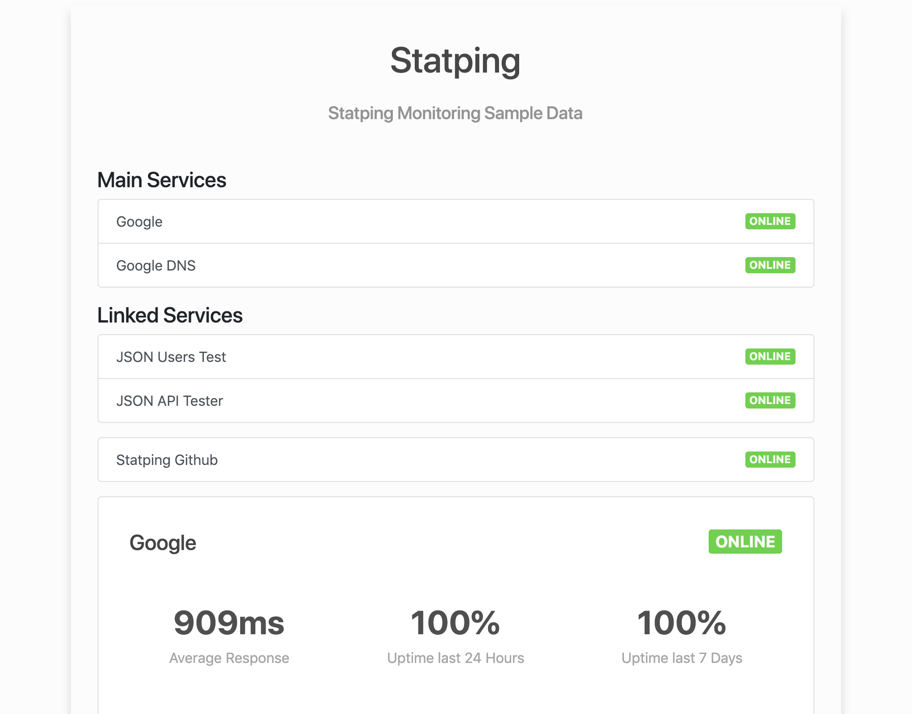Click the ONLINE badge beside Google
The height and width of the screenshot is (714, 912).
point(770,221)
